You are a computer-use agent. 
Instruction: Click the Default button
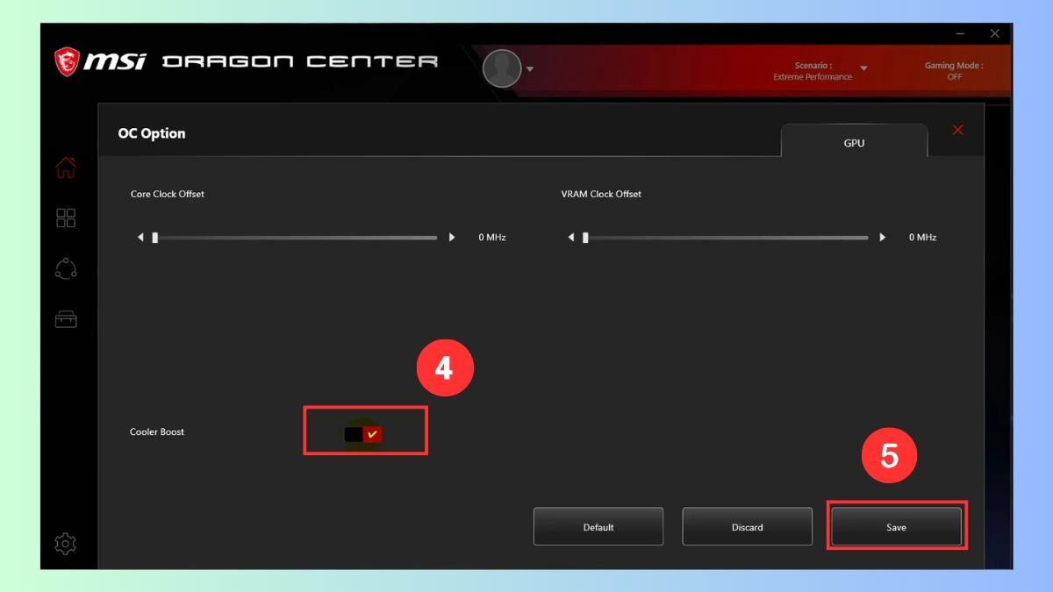point(598,527)
